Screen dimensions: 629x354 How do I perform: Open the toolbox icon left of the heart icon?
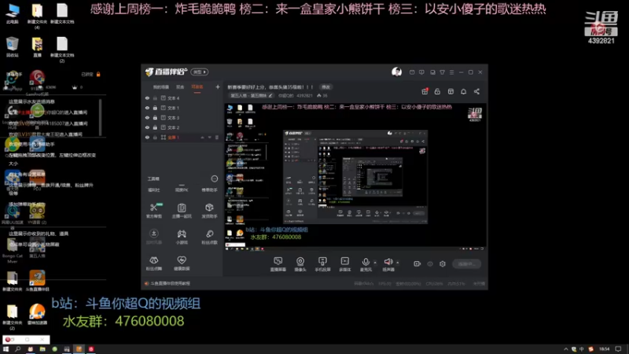coord(154,263)
